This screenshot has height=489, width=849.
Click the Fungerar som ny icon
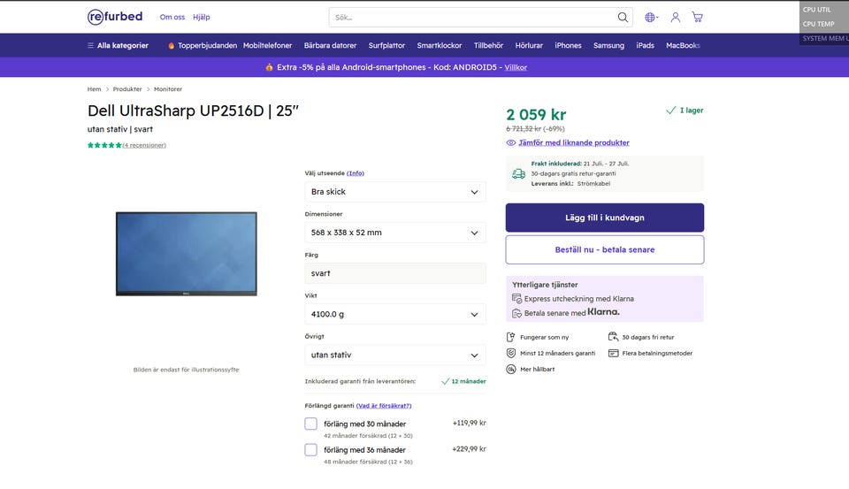point(510,337)
